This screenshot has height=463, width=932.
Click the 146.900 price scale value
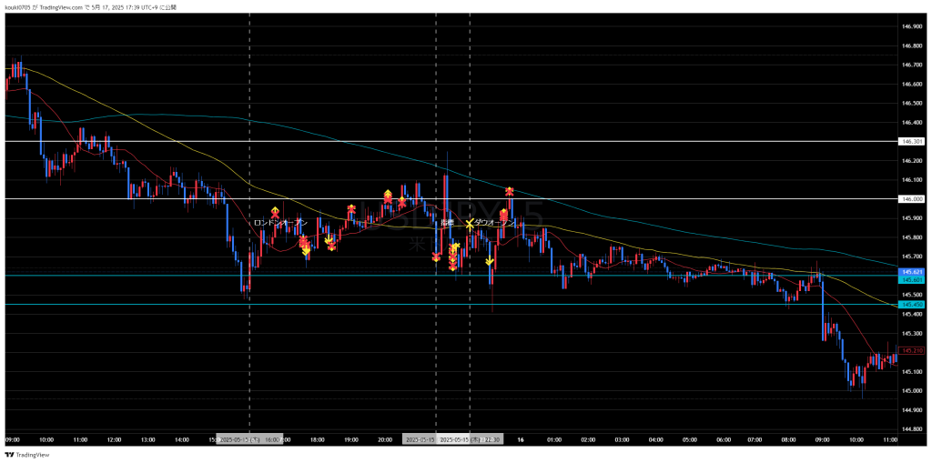(x=911, y=26)
